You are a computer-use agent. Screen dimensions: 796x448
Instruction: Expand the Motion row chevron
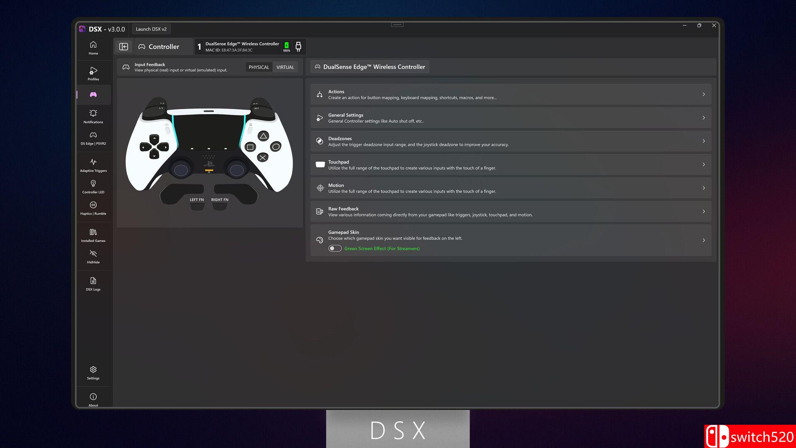point(704,188)
